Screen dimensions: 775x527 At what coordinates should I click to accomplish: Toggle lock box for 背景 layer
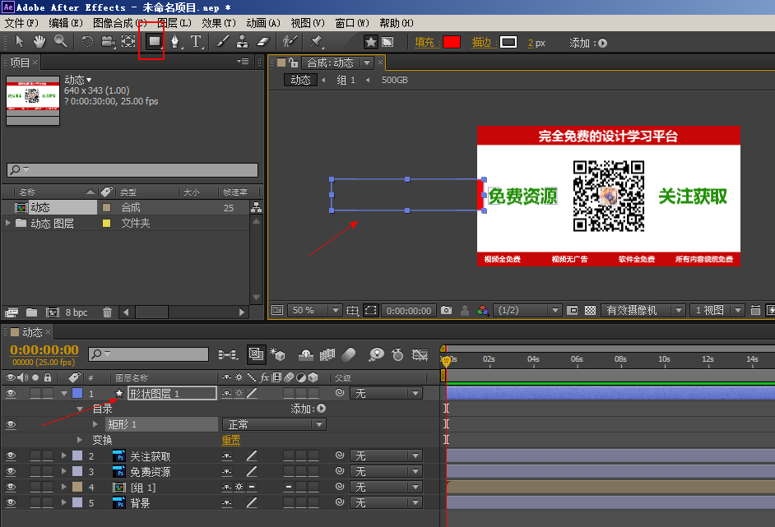click(48, 503)
